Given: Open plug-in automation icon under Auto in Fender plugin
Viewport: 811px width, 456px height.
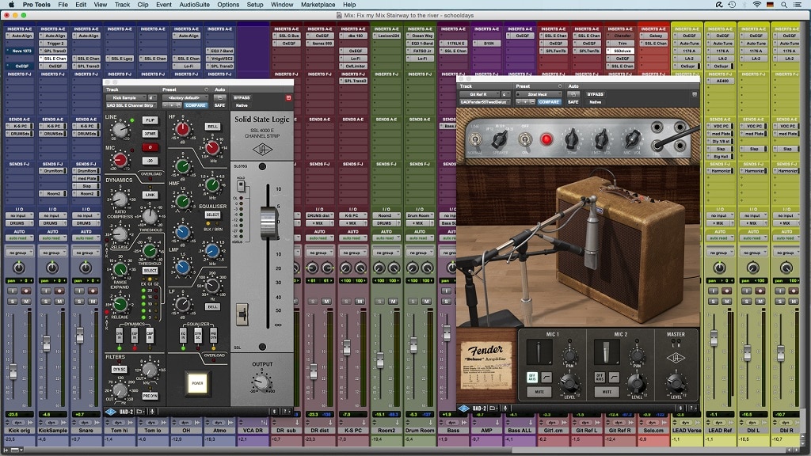Looking at the screenshot, I should (573, 95).
